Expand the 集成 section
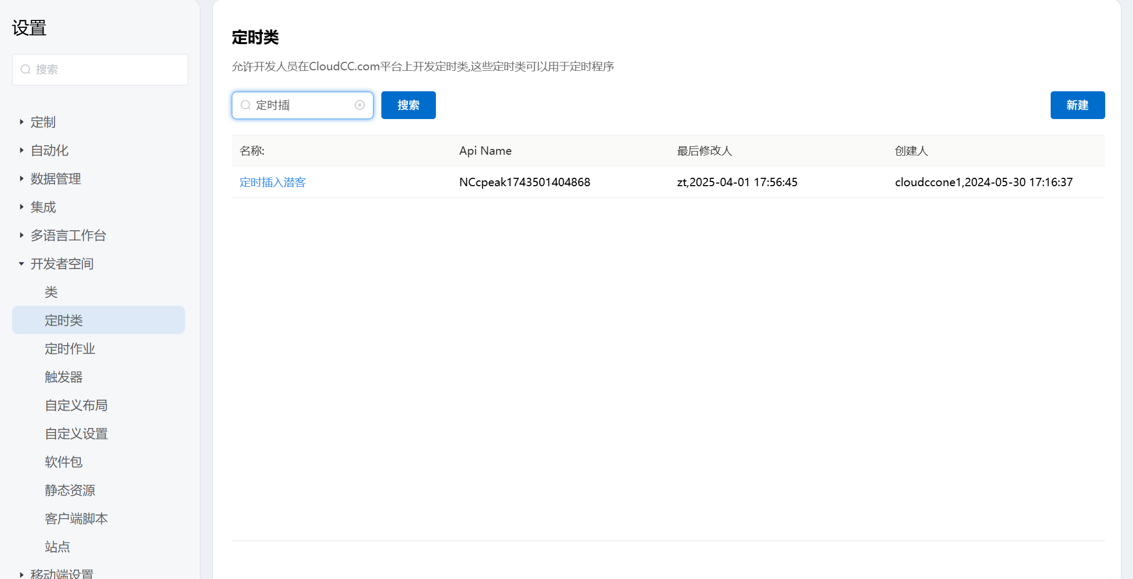This screenshot has height=579, width=1133. coord(22,207)
